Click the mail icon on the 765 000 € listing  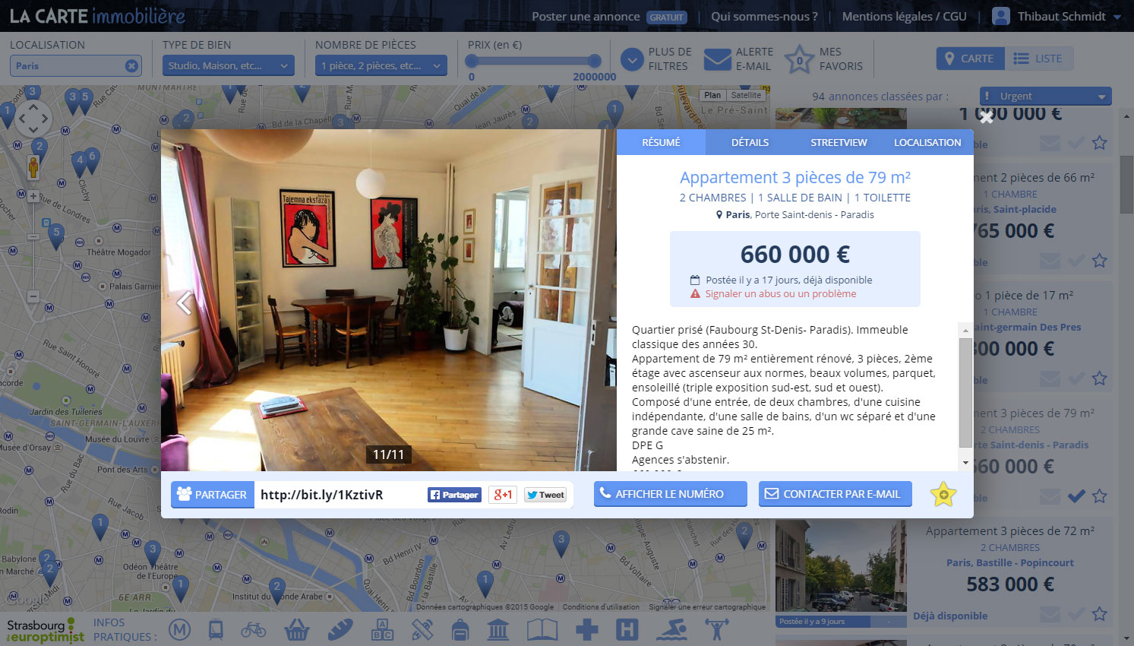[x=1050, y=261]
